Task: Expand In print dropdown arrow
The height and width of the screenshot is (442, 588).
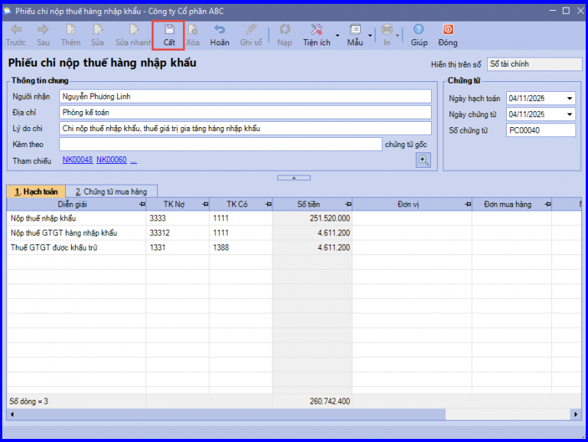Action: [x=397, y=36]
